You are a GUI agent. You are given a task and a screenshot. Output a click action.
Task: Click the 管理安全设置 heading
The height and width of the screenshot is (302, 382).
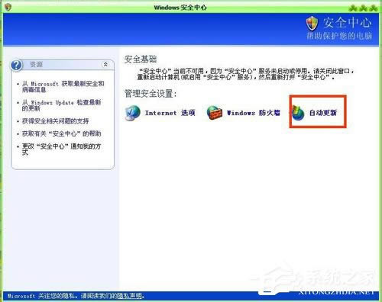(151, 94)
